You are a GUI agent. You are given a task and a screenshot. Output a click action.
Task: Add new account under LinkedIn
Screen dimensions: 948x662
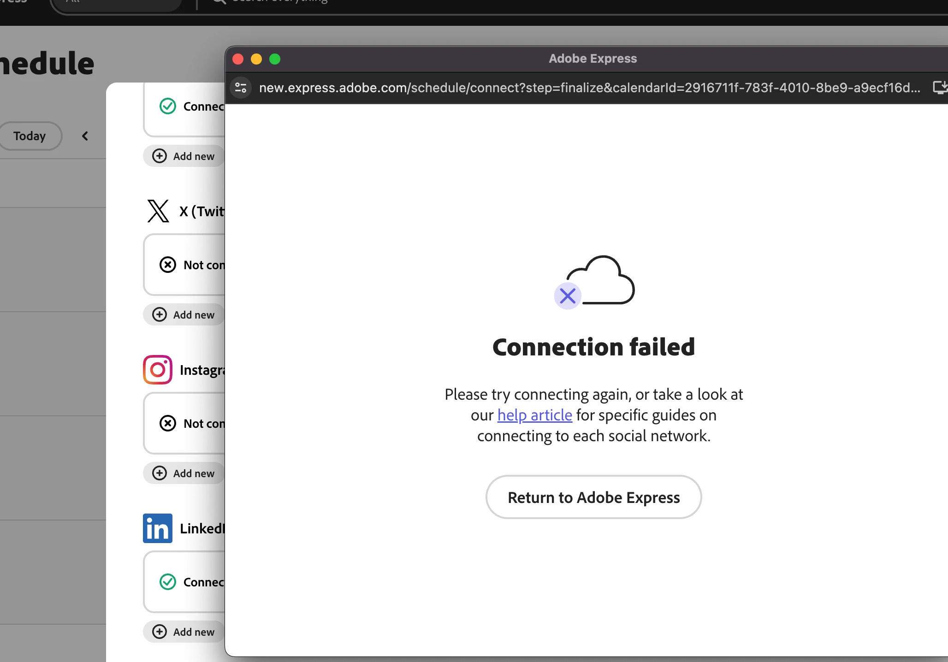coord(184,632)
